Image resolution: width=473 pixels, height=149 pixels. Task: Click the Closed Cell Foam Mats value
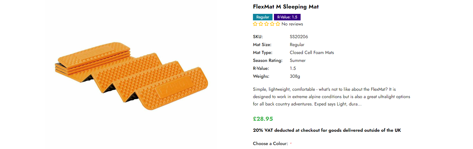312,53
